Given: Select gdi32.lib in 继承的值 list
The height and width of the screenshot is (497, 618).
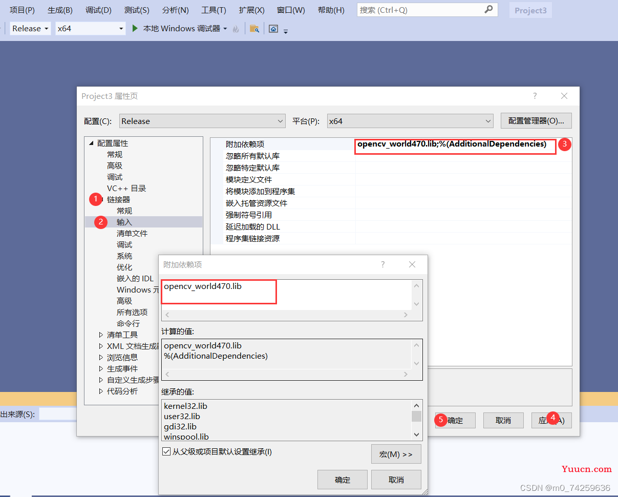Looking at the screenshot, I should point(180,426).
